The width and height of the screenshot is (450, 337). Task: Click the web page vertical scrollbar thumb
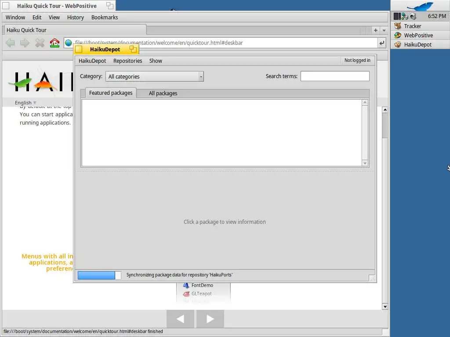tap(385, 125)
